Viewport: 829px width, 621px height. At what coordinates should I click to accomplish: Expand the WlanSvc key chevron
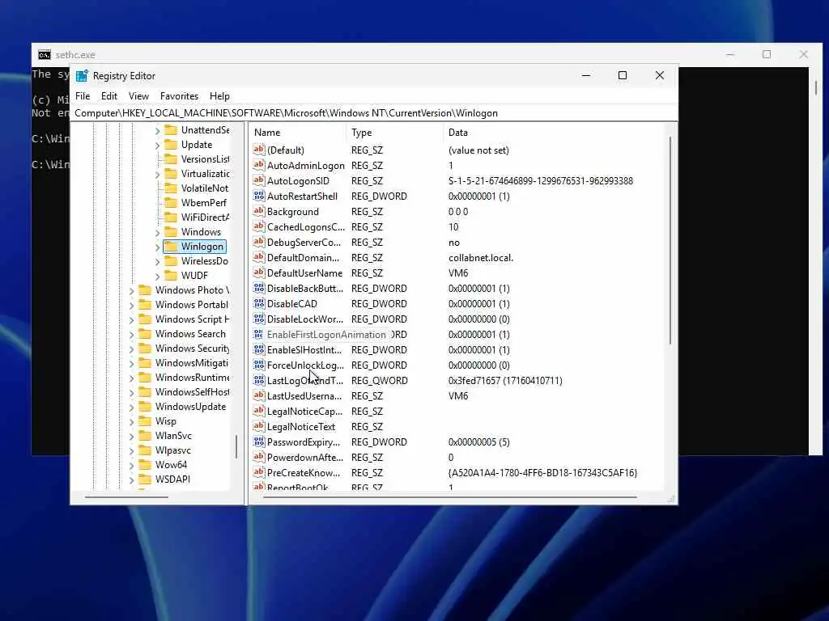[x=132, y=436]
